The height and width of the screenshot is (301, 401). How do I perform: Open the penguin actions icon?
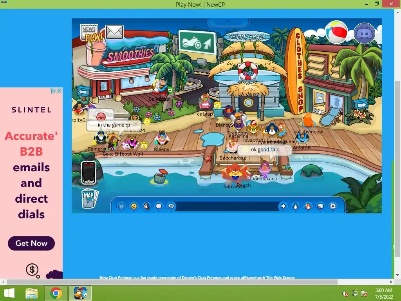tap(146, 206)
